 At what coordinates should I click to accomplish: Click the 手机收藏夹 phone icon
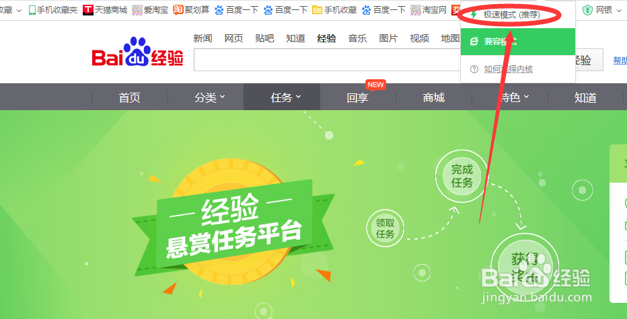[x=32, y=10]
